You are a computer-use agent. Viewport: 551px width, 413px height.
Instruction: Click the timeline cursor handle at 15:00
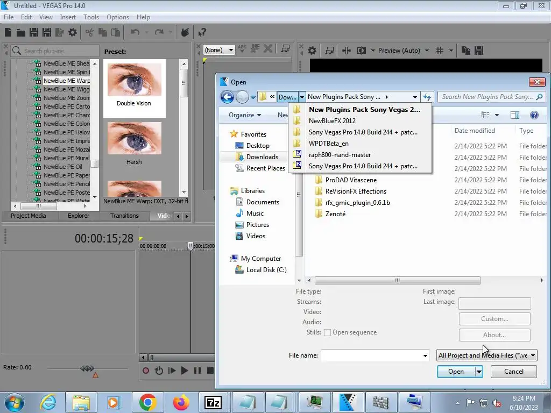(x=190, y=246)
